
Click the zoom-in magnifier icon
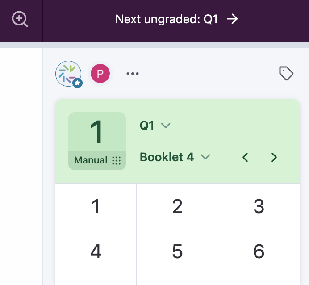point(20,19)
